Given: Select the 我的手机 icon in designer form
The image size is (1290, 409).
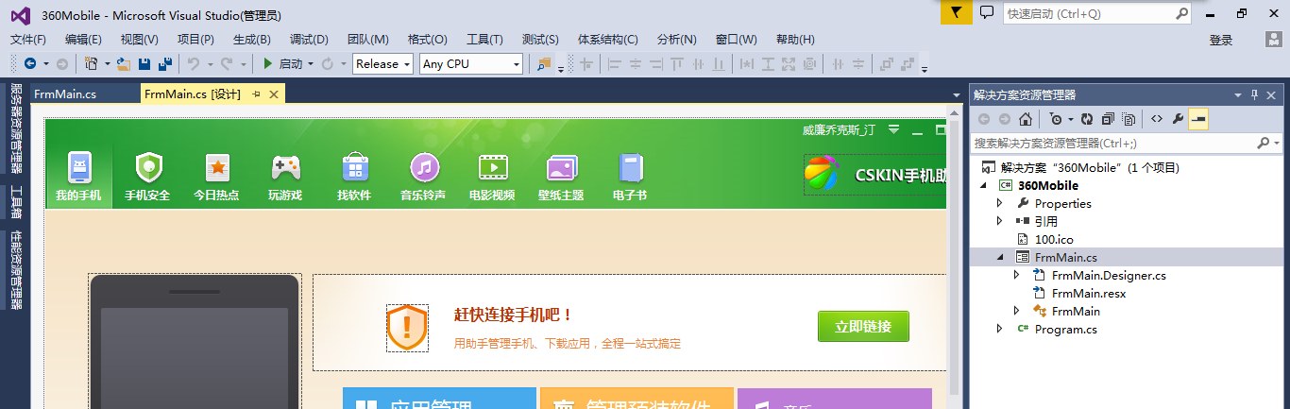Looking at the screenshot, I should [x=79, y=168].
